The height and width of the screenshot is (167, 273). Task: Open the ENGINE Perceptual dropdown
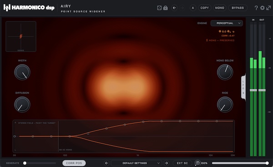[x=227, y=23]
